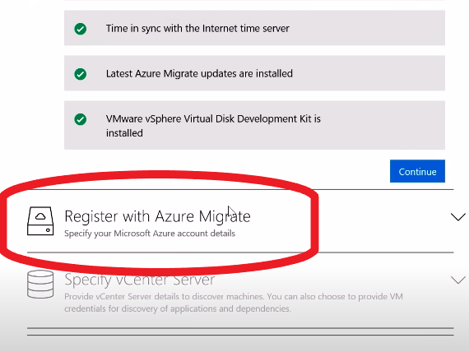This screenshot has height=352, width=469.
Task: Open the Specify vCenter Server heading
Action: 139,280
